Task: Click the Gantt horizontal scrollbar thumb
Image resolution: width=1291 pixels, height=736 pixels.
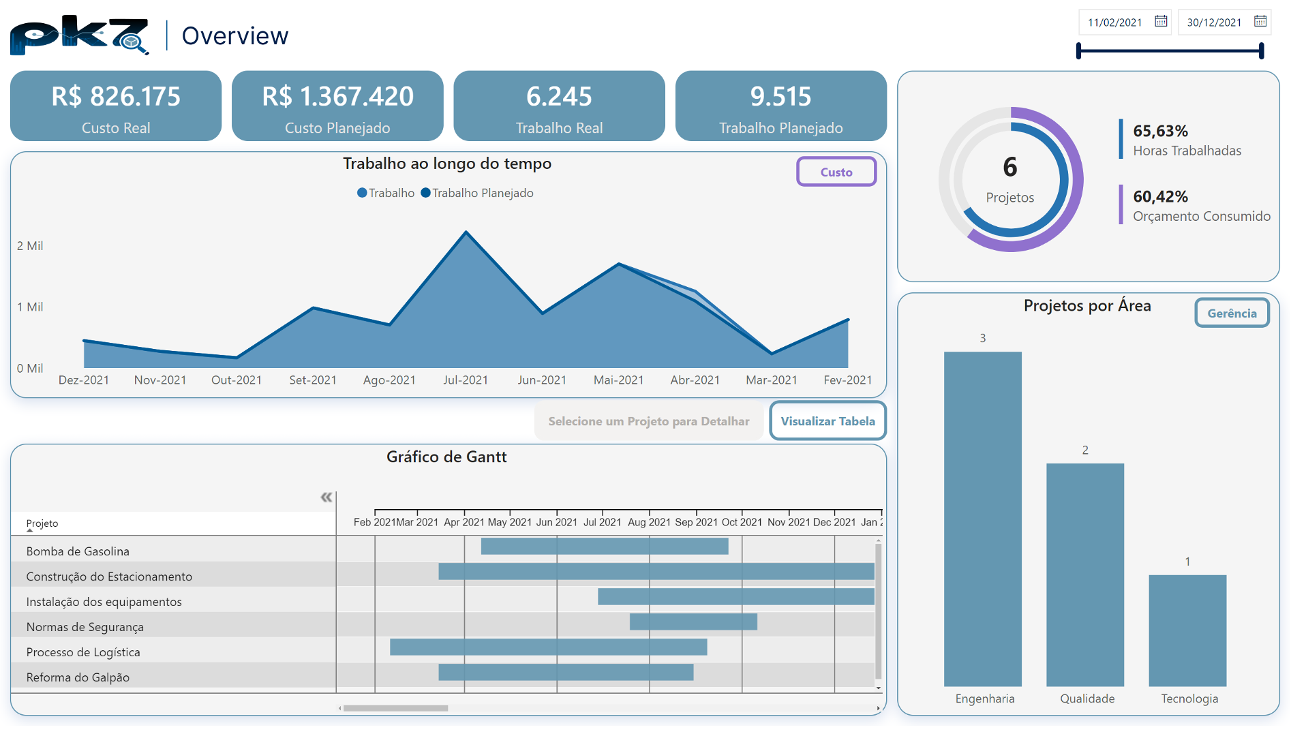Action: [x=395, y=709]
